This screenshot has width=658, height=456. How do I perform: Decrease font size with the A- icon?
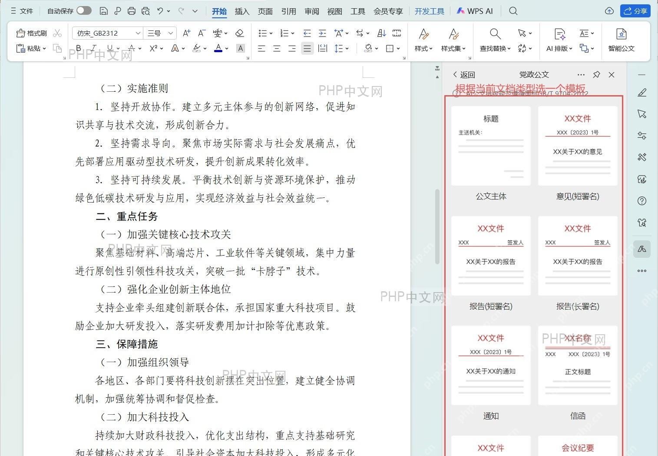tap(202, 33)
